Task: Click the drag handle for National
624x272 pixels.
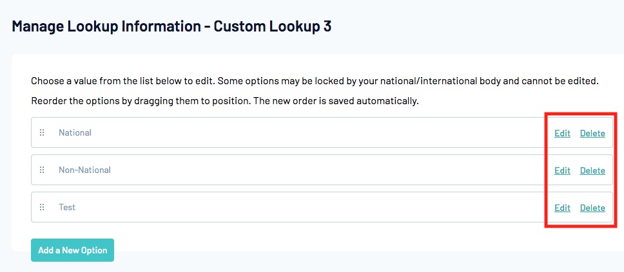Action: 42,133
